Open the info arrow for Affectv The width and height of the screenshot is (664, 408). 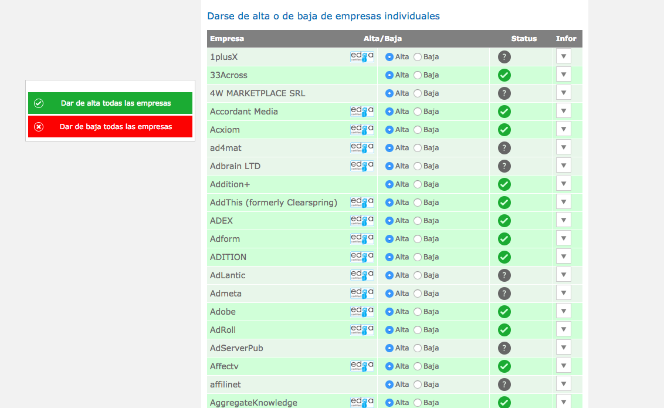564,366
